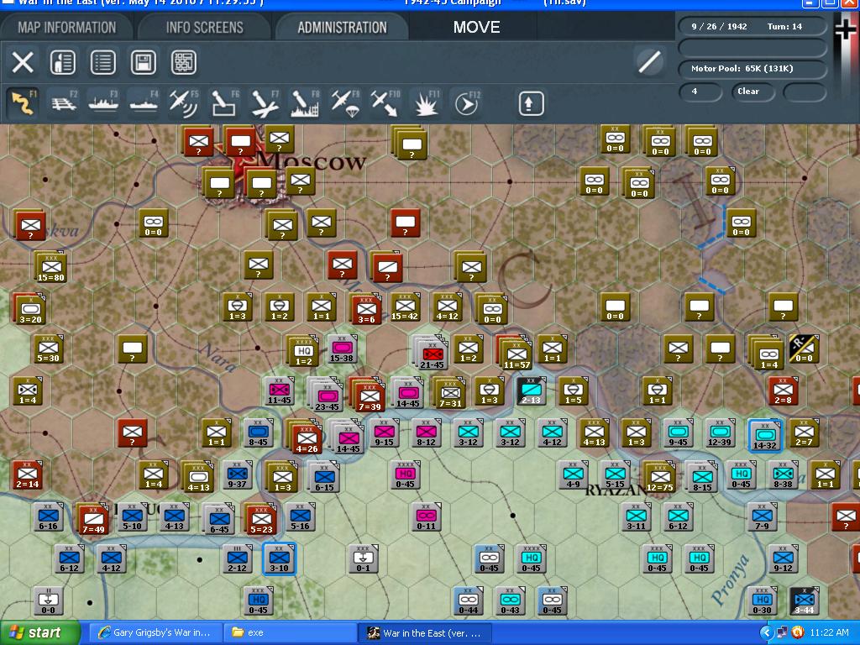
Task: Click the MOVE mode label
Action: (476, 28)
